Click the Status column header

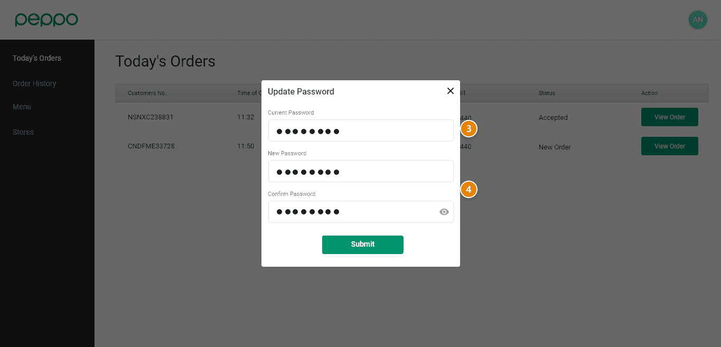pyautogui.click(x=547, y=93)
